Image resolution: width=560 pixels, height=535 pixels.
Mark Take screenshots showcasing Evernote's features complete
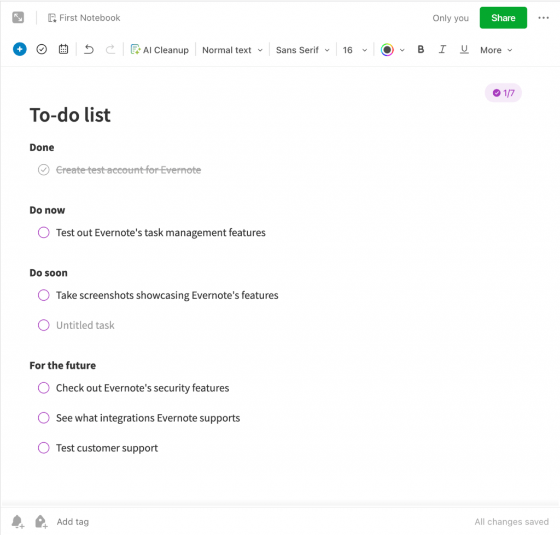pyautogui.click(x=44, y=295)
